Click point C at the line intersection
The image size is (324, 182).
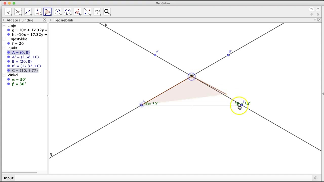pos(192,76)
